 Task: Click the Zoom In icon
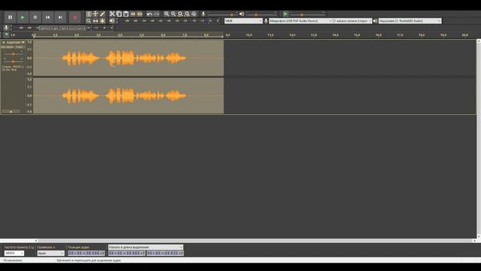[x=167, y=14]
